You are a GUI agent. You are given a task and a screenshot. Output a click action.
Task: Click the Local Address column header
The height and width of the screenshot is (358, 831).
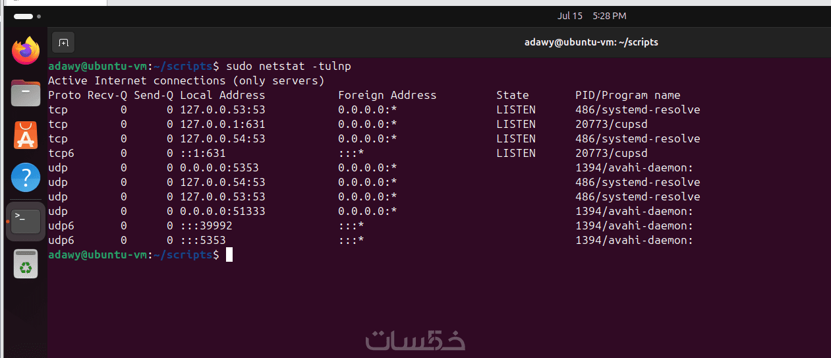[x=222, y=95]
